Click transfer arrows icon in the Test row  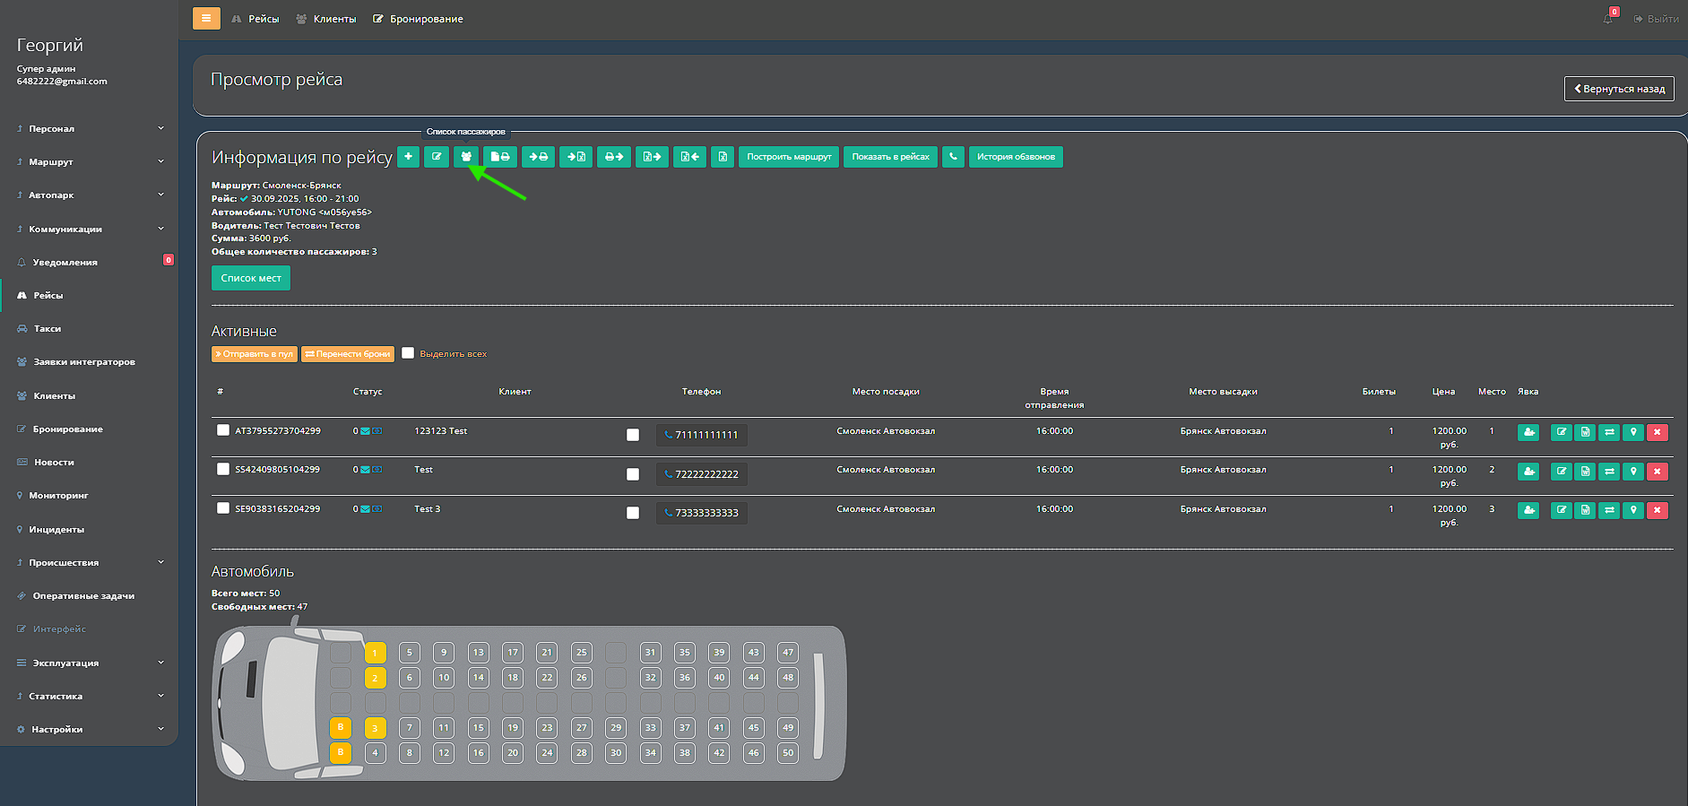coord(1609,472)
